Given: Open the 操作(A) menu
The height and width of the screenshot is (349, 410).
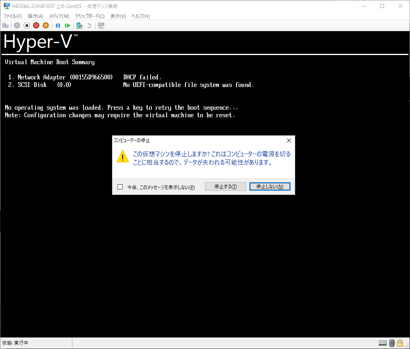Looking at the screenshot, I should (36, 16).
